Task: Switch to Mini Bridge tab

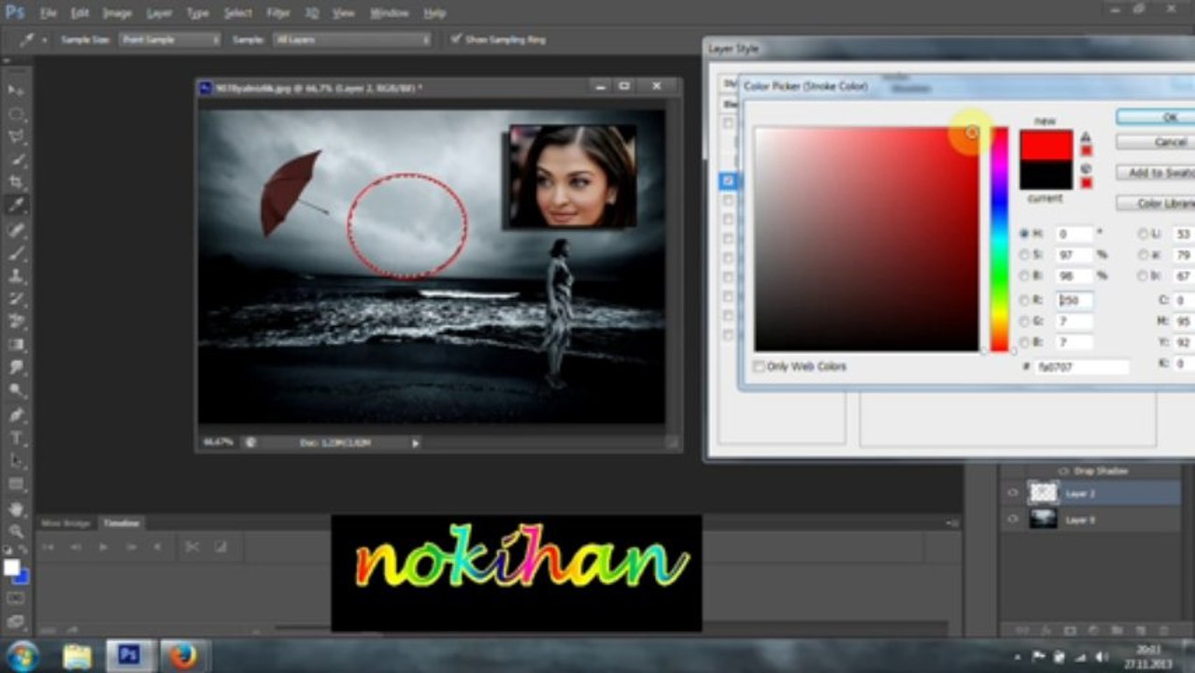Action: (65, 523)
